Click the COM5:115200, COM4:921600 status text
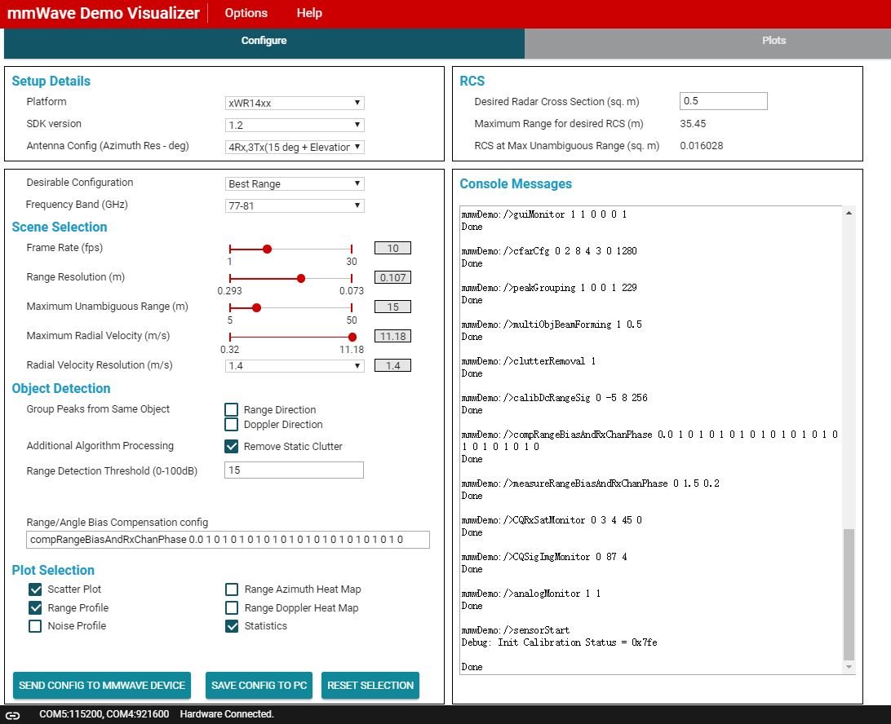Viewport: 891px width, 724px height. [104, 714]
